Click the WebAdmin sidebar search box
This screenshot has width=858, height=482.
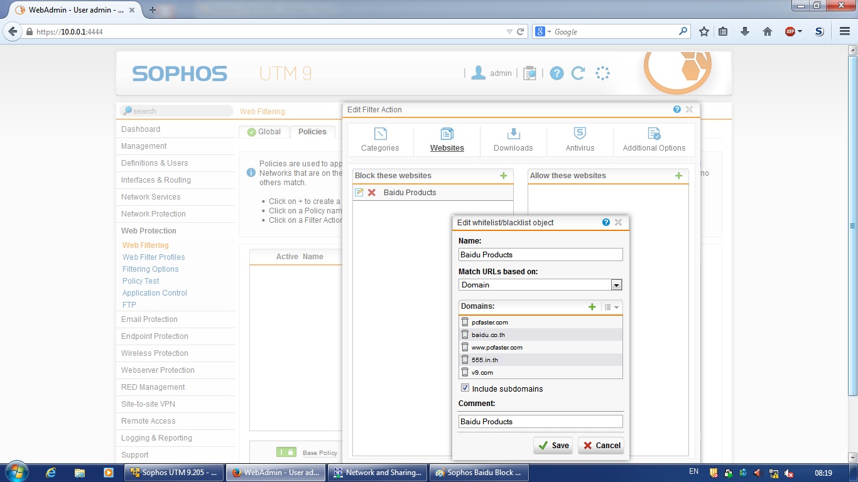pyautogui.click(x=176, y=111)
